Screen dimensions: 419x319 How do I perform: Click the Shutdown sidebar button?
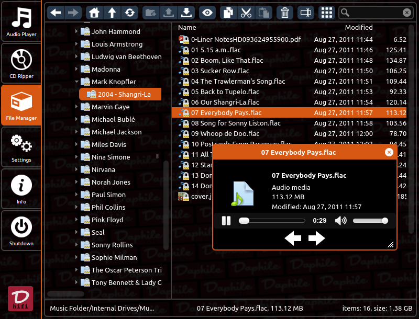21,231
